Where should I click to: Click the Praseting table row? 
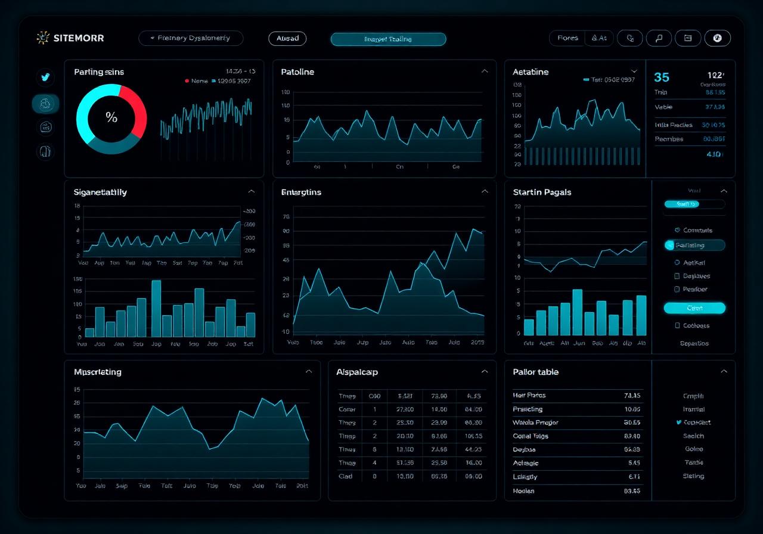(x=576, y=409)
